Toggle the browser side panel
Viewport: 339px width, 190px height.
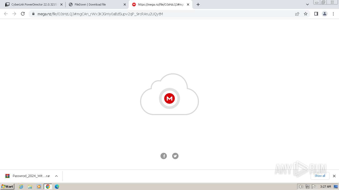(x=316, y=14)
